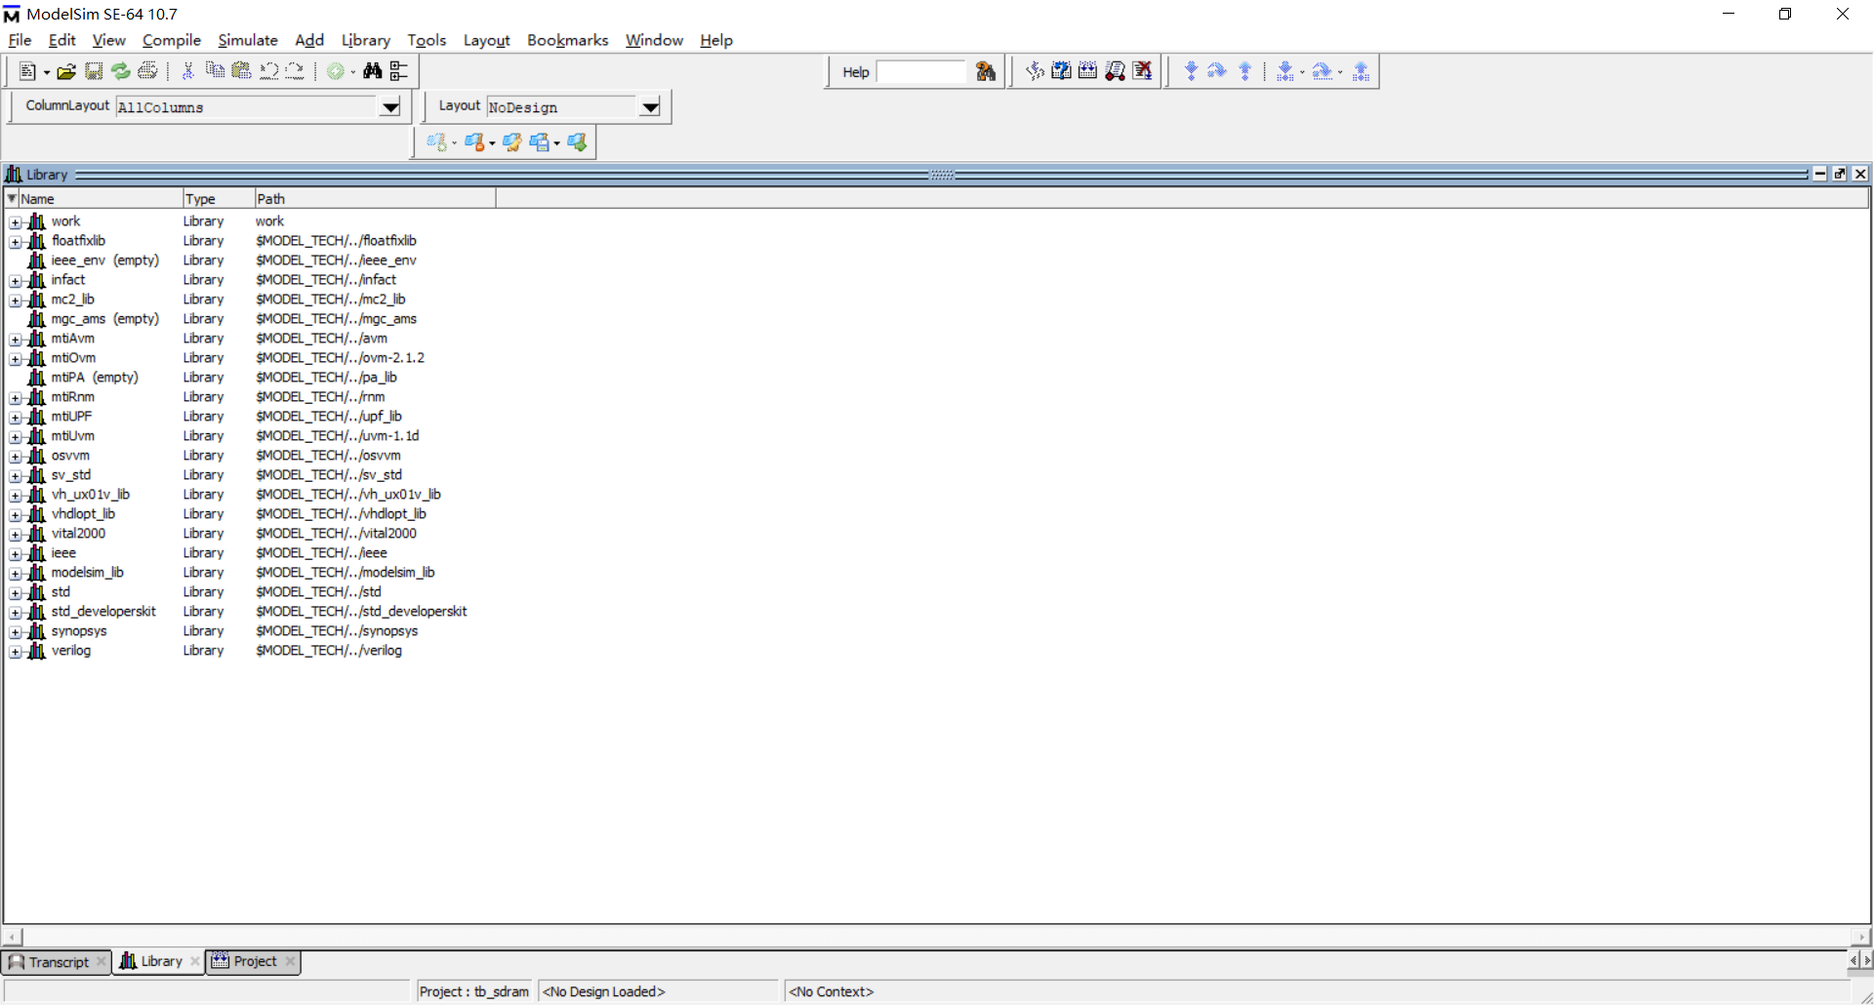Click the Print icon in the toolbar

(147, 70)
